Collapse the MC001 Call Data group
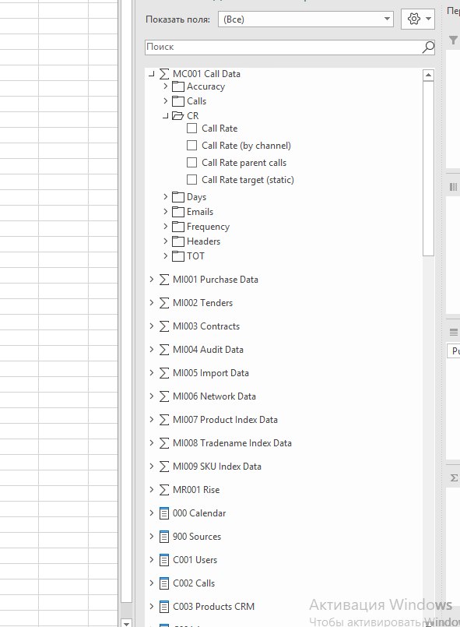Screen dimensions: 460x627 tap(151, 74)
